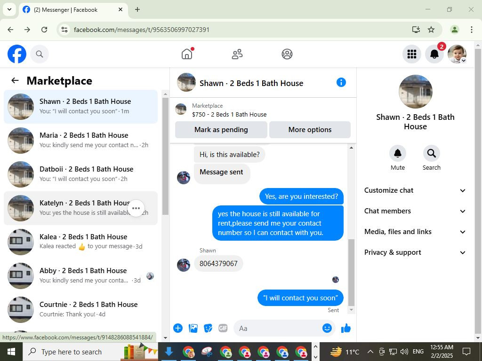Open the Chrome three-dot menu

(x=471, y=30)
